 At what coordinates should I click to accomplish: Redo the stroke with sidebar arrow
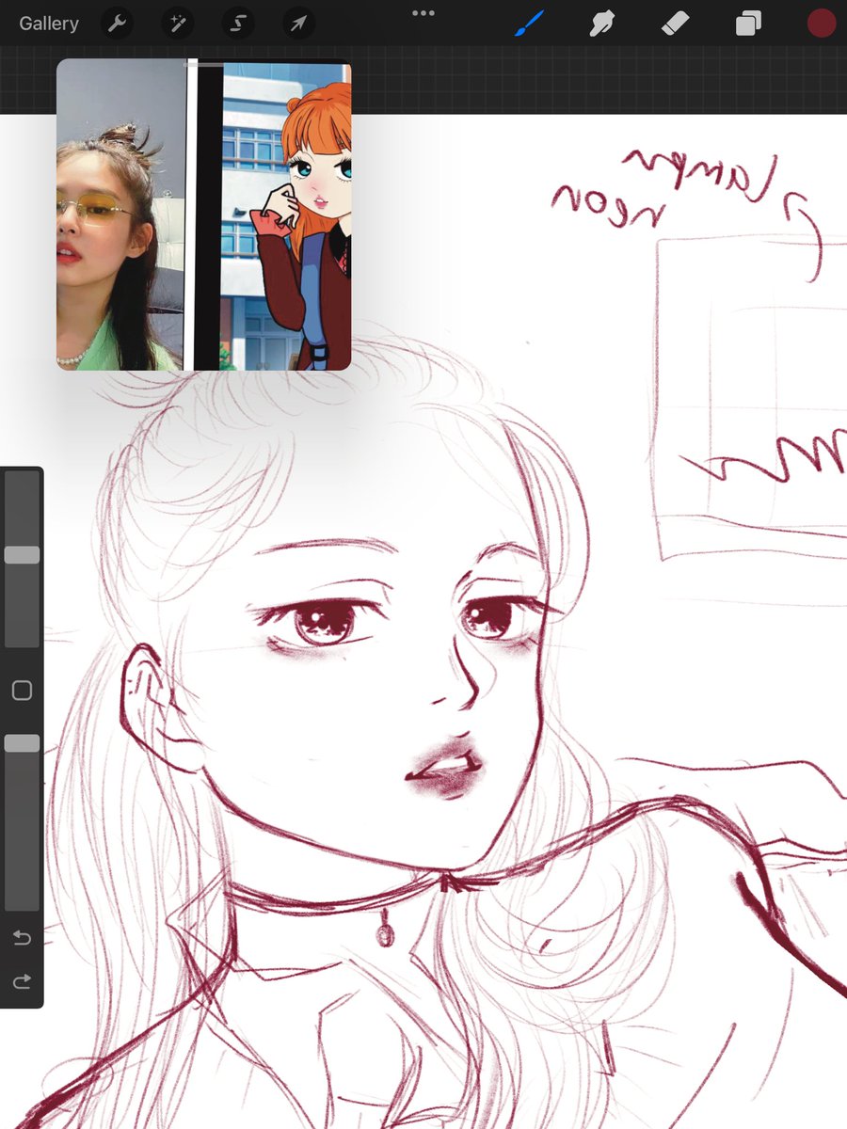(x=22, y=981)
